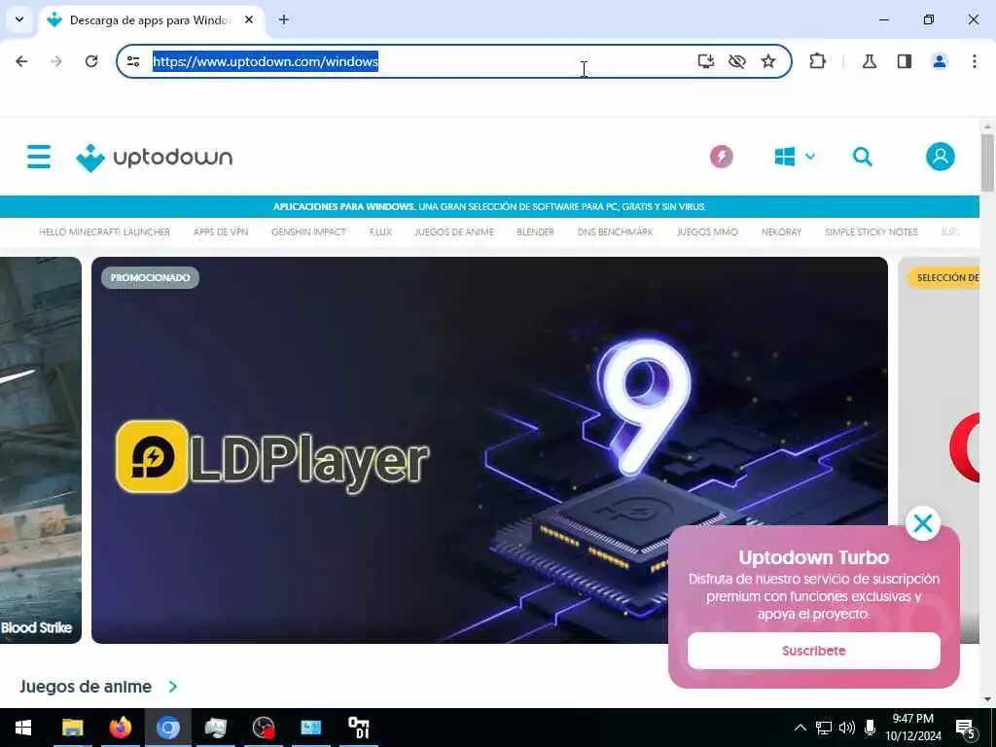This screenshot has width=996, height=747.
Task: Open the LDPlayer promoted banner
Action: (x=489, y=449)
